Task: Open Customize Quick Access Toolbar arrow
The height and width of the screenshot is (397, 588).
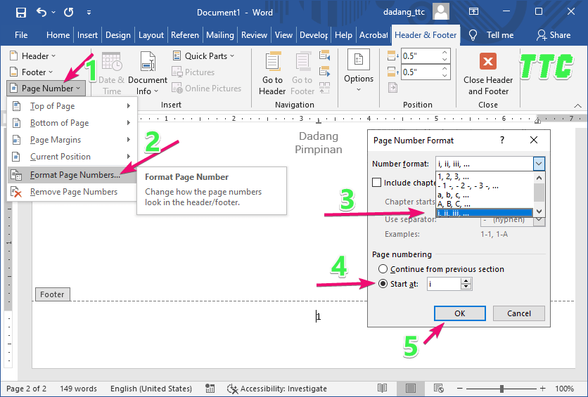Action: [89, 13]
